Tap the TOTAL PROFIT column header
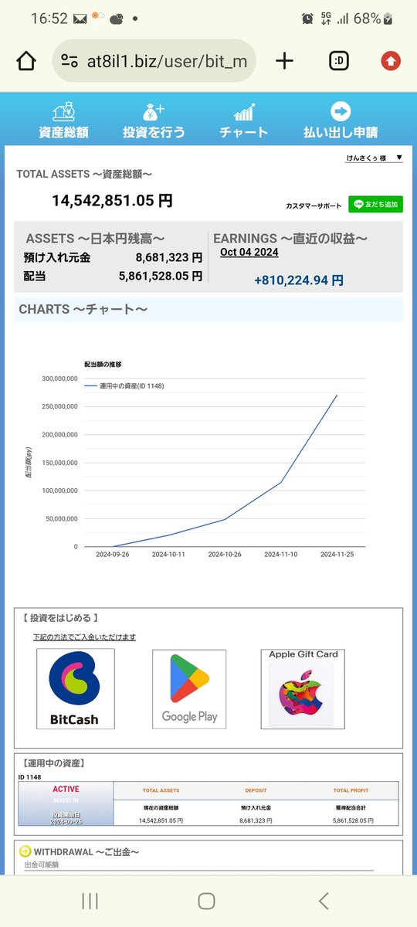The image size is (417, 927). pos(351,791)
